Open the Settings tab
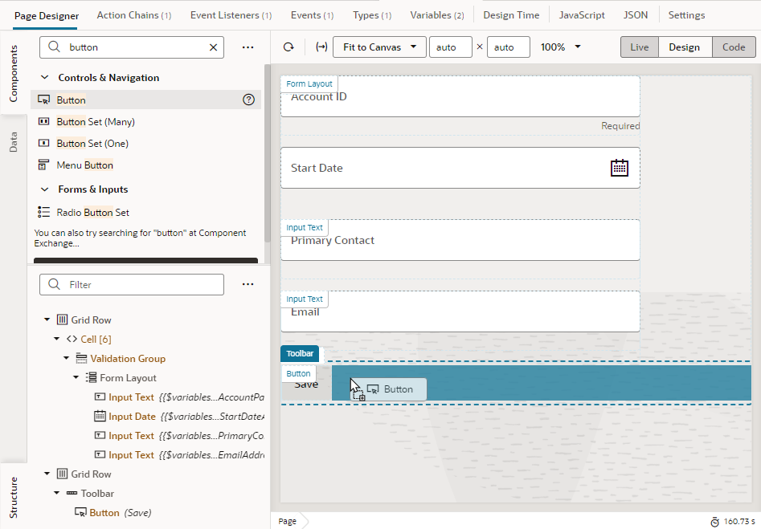Viewport: 761px width, 529px height. tap(686, 15)
